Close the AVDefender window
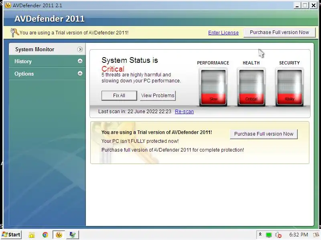 coord(313,5)
